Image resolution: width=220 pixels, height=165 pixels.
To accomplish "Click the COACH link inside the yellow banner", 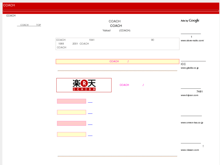I will tap(119, 61).
